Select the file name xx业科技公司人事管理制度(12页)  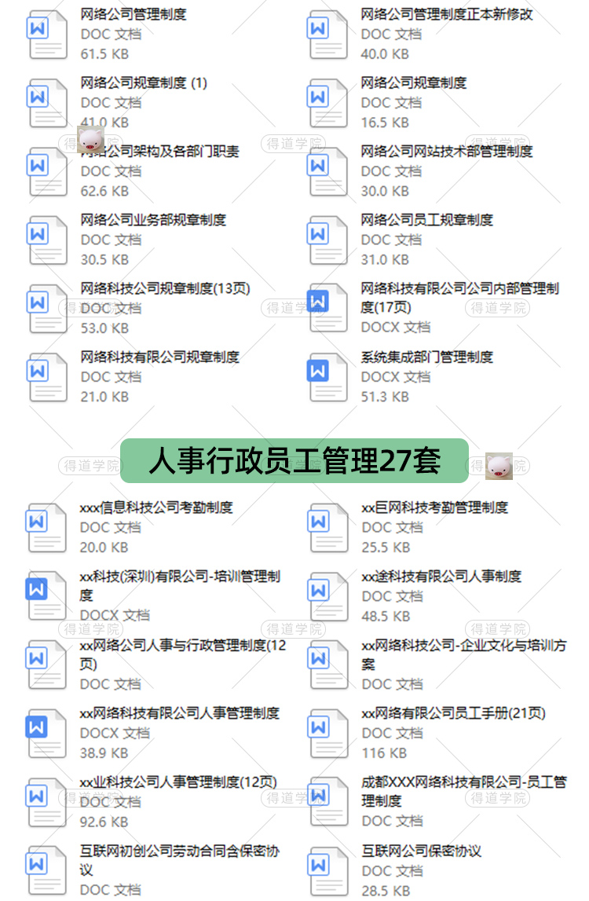coord(178,782)
